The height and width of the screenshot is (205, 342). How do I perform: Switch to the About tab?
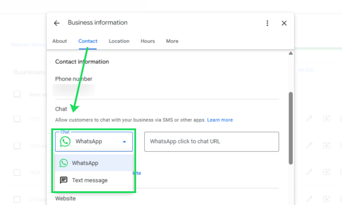pyautogui.click(x=60, y=41)
